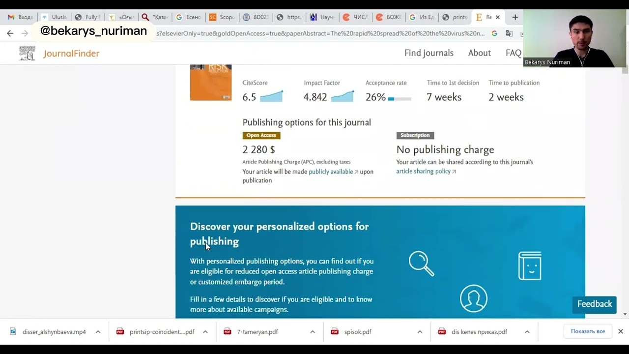Screen dimensions: 629x354
Task: Click the user profile icon in banner
Action: click(x=474, y=298)
